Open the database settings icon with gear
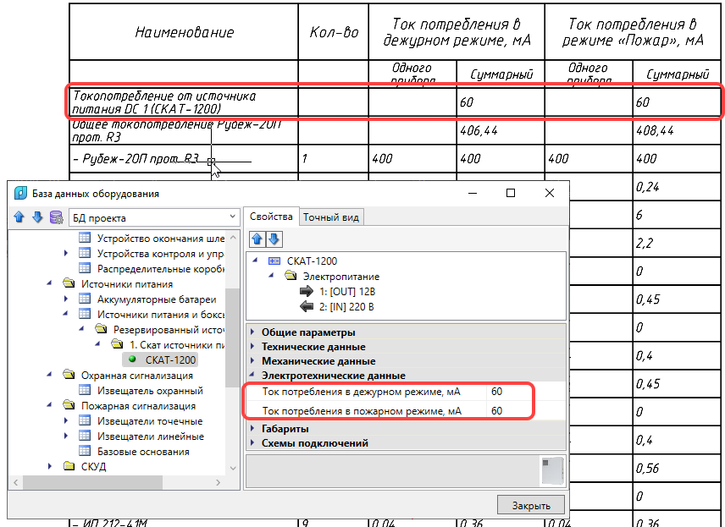725x527 pixels. coord(56,217)
